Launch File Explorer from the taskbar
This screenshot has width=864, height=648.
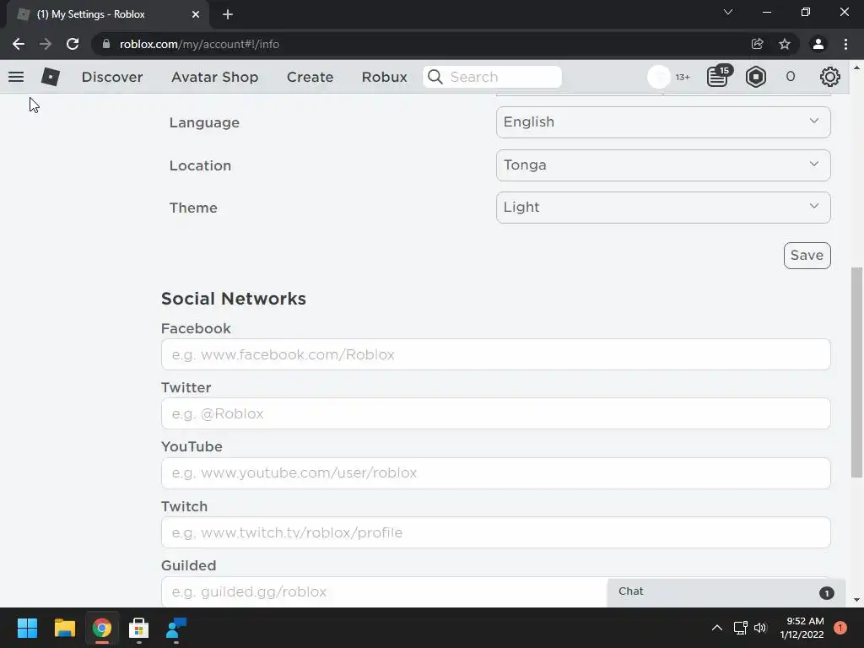click(64, 628)
